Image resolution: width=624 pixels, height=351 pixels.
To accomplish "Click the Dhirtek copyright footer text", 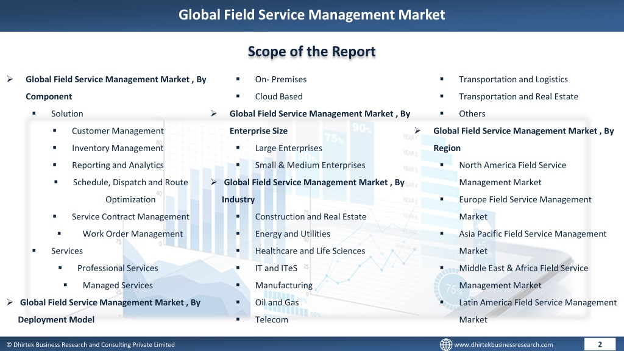I will 90,345.
